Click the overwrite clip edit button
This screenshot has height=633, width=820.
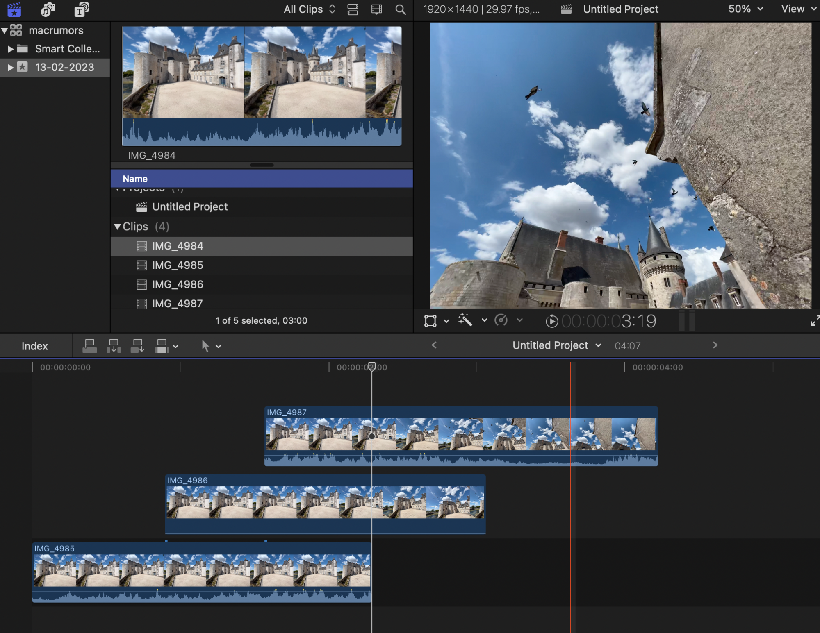coord(162,346)
